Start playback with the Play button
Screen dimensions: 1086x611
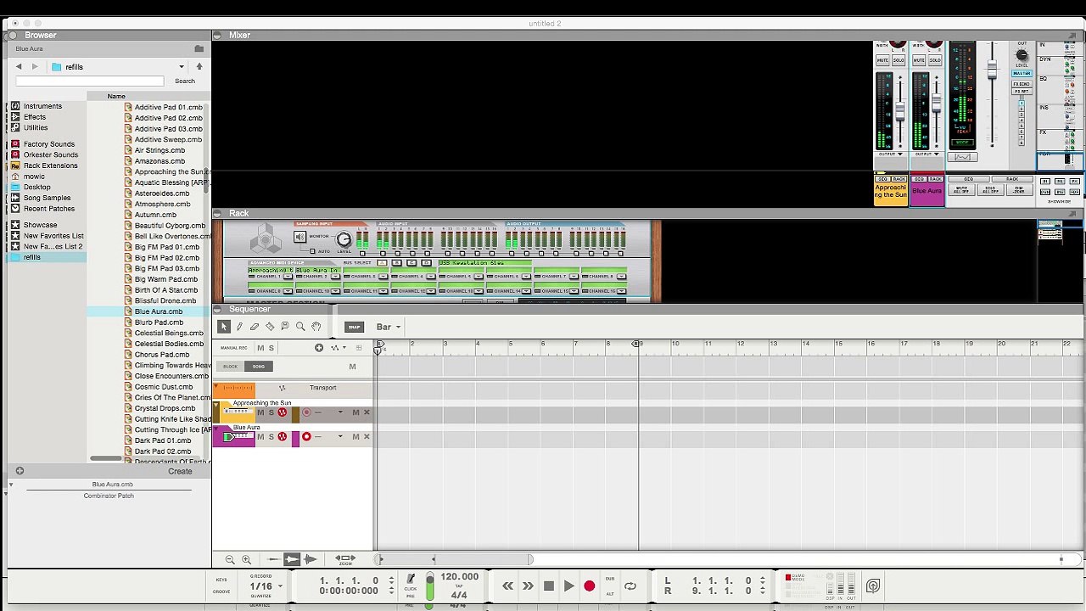point(568,586)
